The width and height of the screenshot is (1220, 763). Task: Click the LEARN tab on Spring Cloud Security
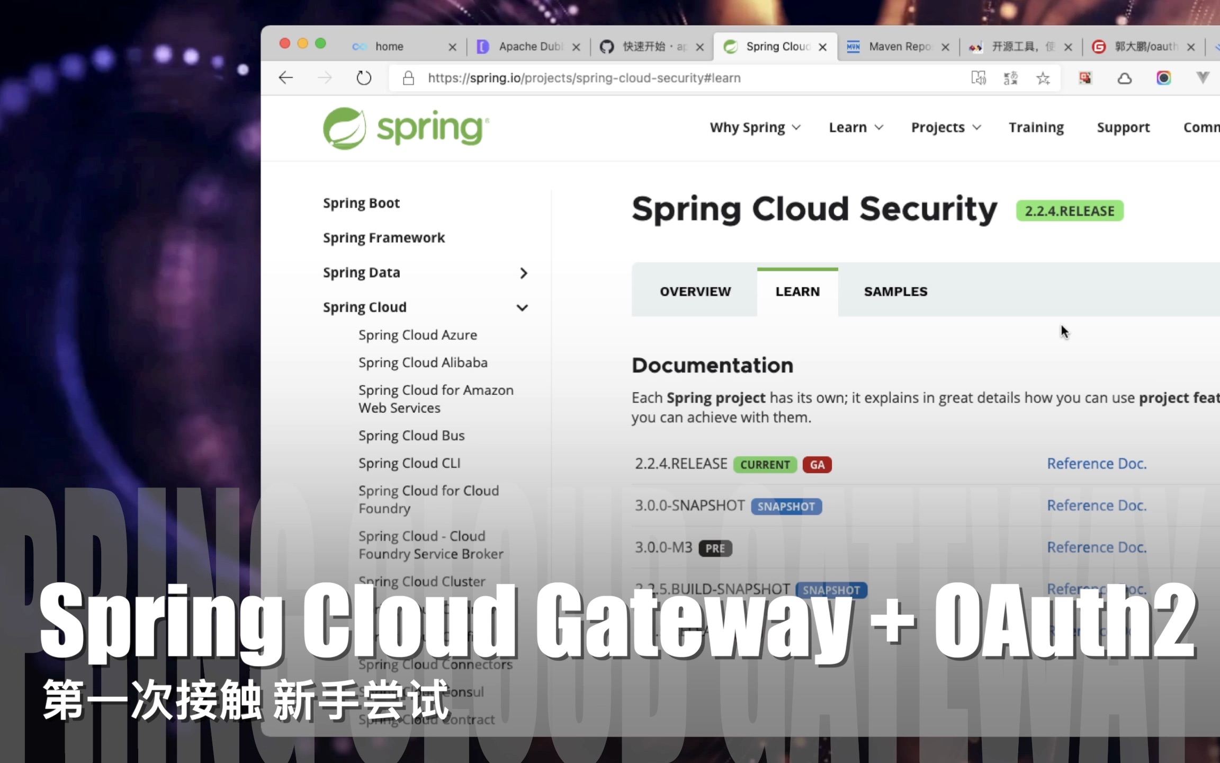coord(797,291)
